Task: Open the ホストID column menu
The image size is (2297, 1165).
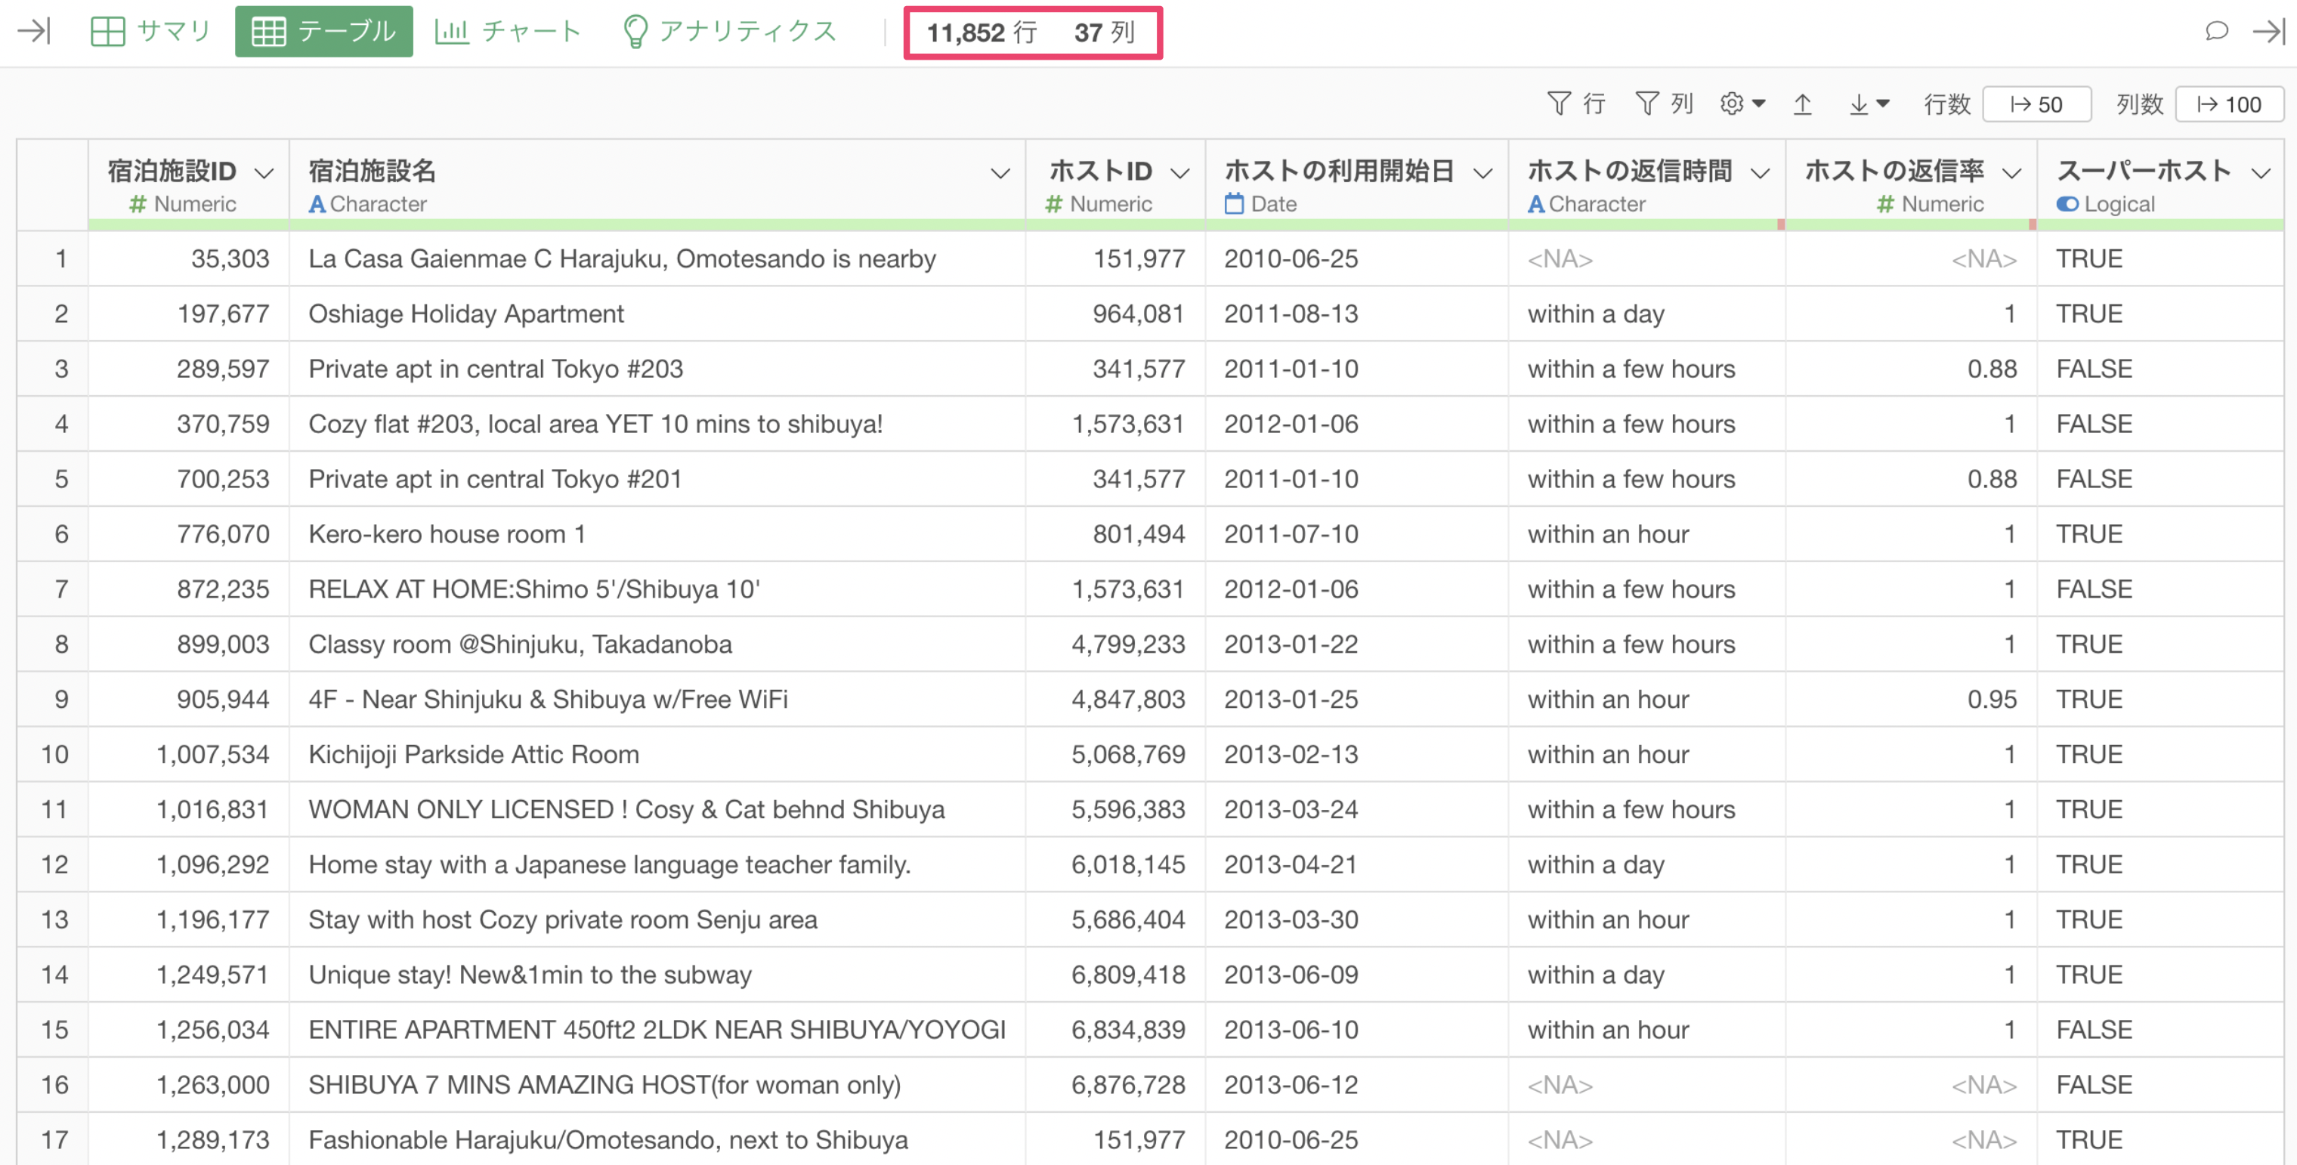Action: (x=1179, y=173)
